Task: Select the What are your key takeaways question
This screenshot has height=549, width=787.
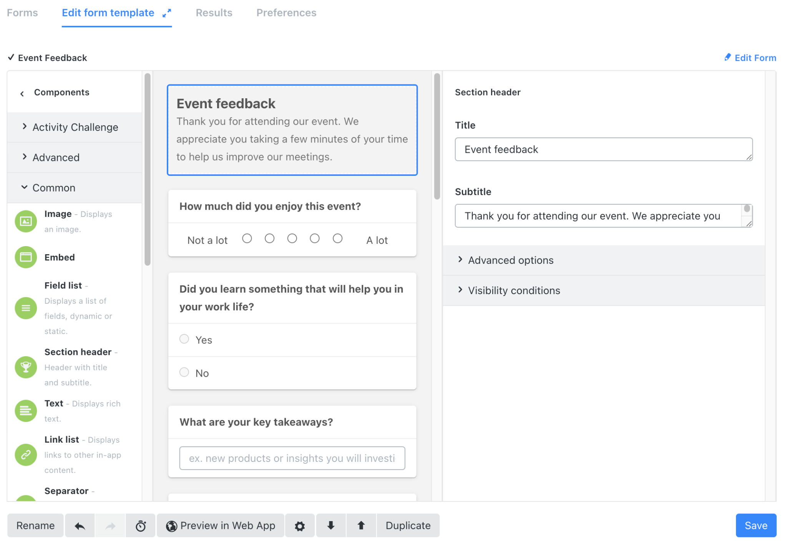Action: coord(292,442)
